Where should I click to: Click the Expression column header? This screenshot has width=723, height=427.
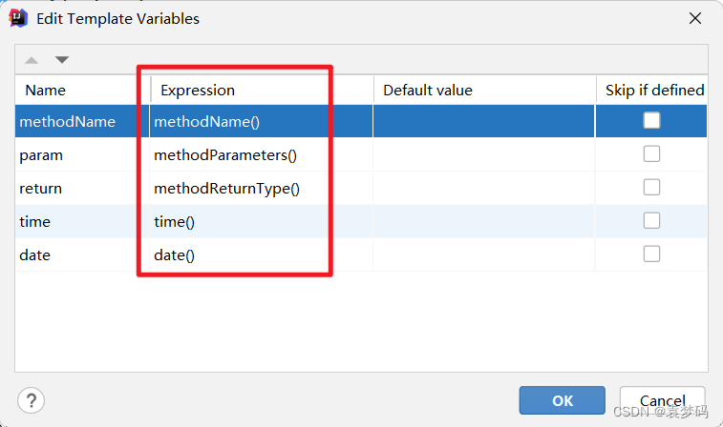260,91
